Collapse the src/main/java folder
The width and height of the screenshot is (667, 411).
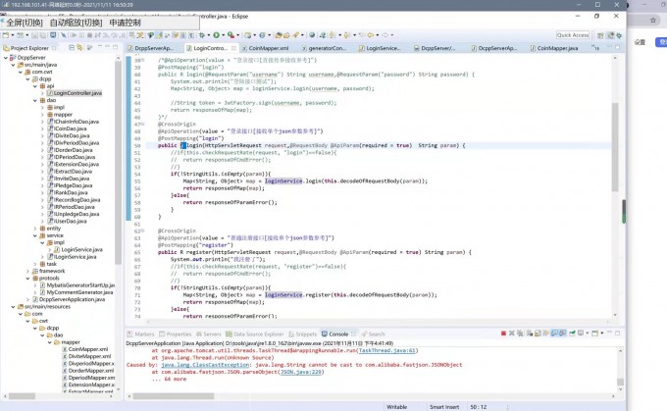coord(13,65)
